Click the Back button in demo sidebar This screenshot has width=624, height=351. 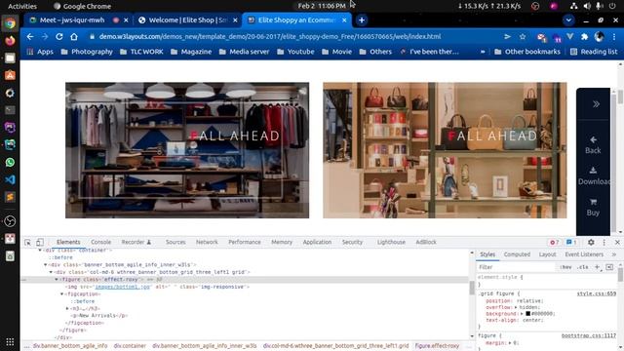pyautogui.click(x=593, y=145)
